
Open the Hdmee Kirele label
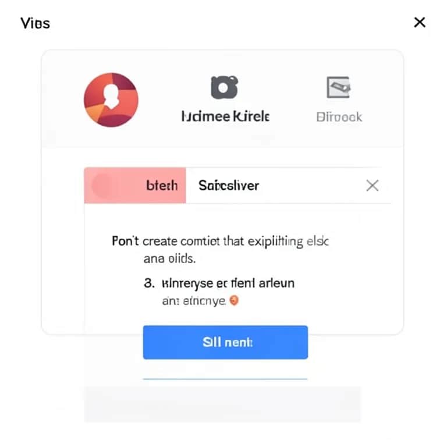225,116
